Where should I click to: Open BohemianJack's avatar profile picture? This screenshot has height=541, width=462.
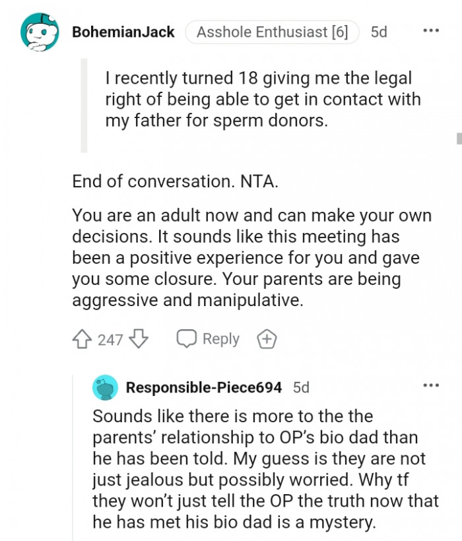[x=40, y=32]
